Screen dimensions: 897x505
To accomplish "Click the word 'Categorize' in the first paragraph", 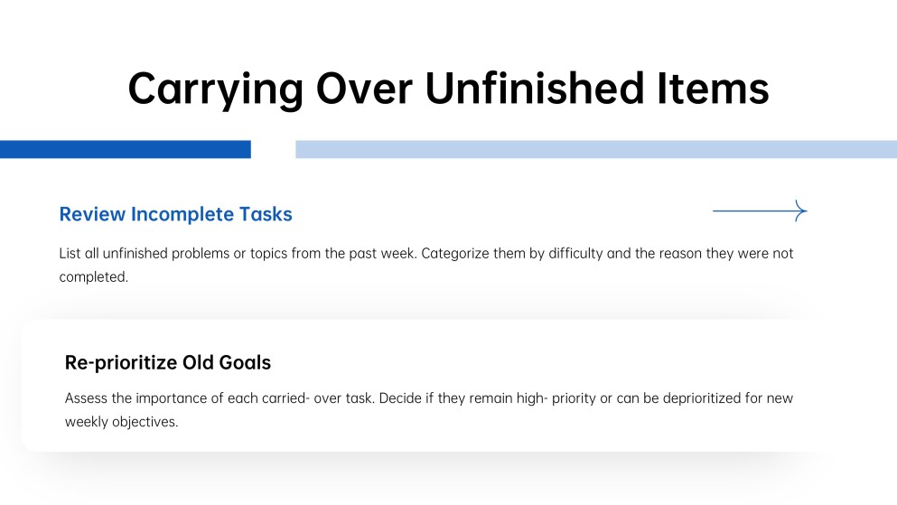I will tap(455, 253).
